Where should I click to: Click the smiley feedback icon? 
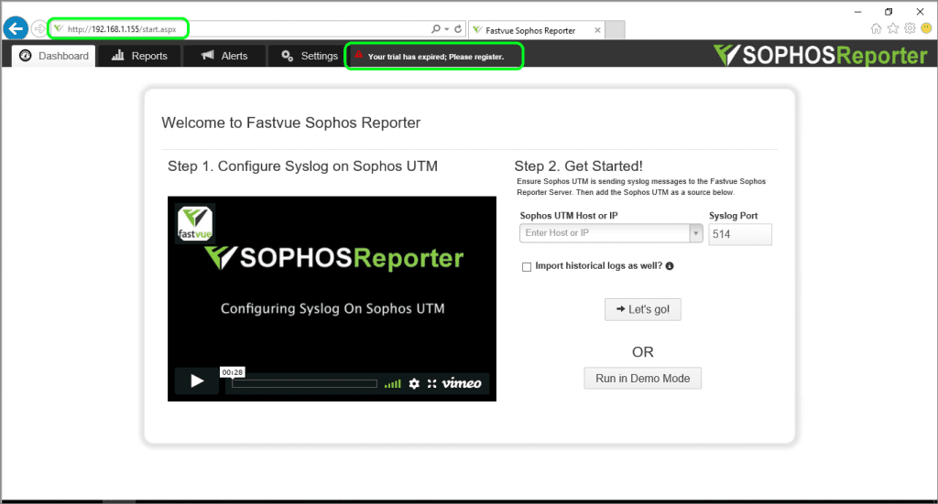(x=926, y=28)
